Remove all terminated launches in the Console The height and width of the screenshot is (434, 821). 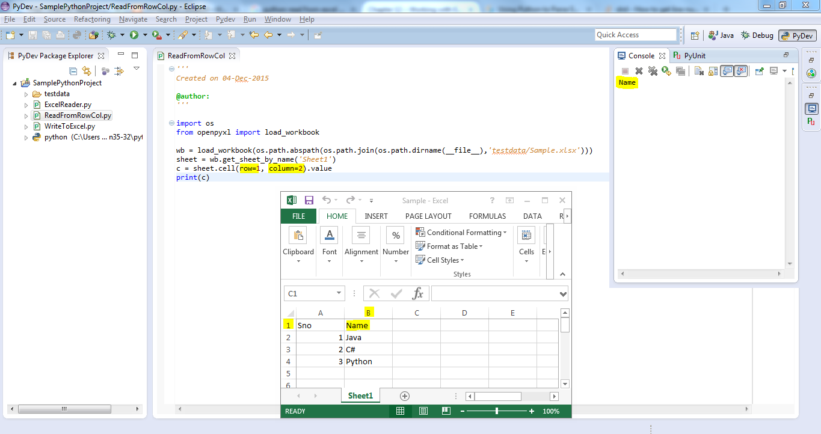pyautogui.click(x=653, y=70)
